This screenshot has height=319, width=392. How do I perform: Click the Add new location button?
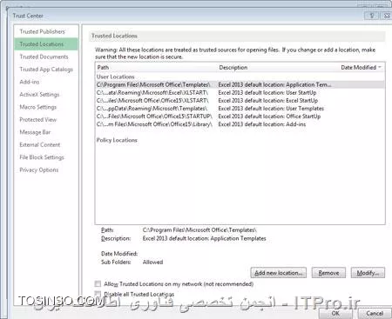click(x=278, y=273)
